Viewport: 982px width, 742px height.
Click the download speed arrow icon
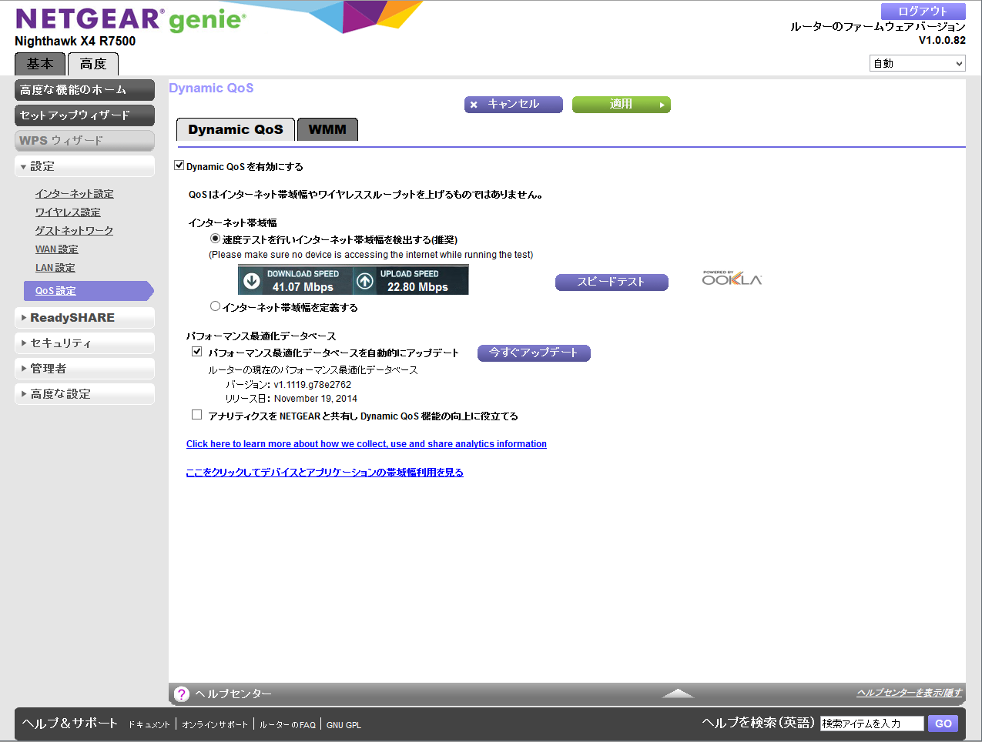252,281
